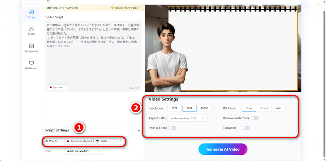The height and width of the screenshot is (161, 326).
Task: Open the Font dropdown Arial Unicode MS
Action: pos(84,152)
